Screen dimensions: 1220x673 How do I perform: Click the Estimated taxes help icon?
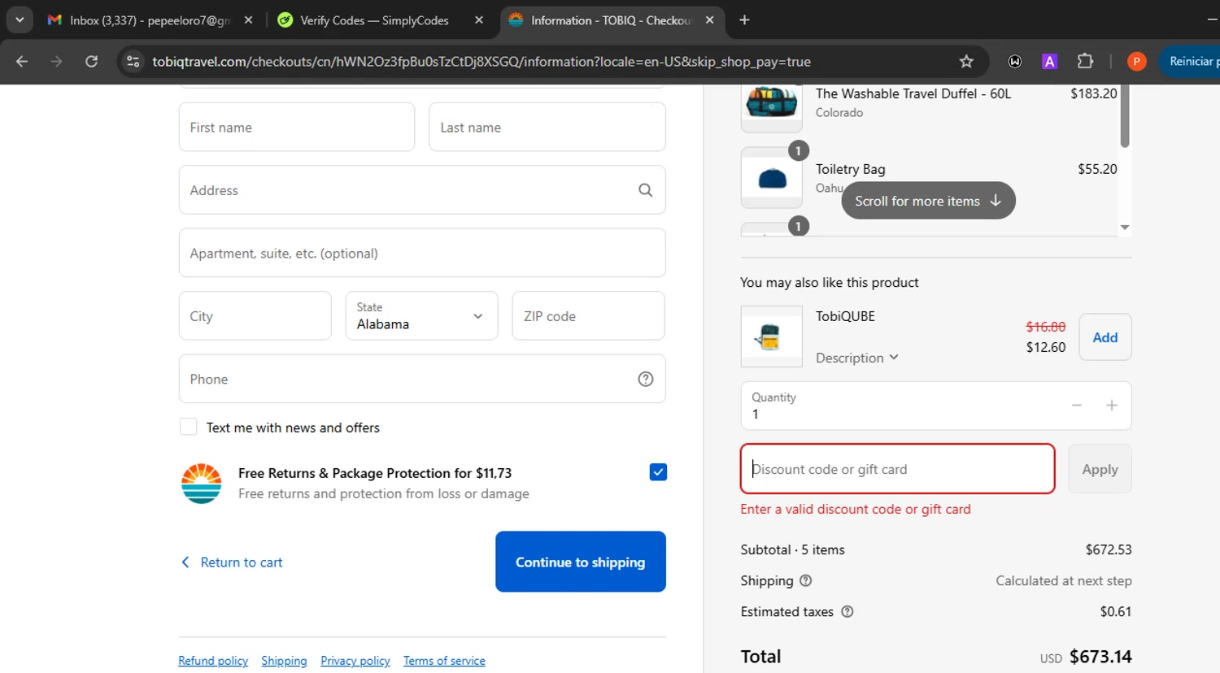point(847,611)
